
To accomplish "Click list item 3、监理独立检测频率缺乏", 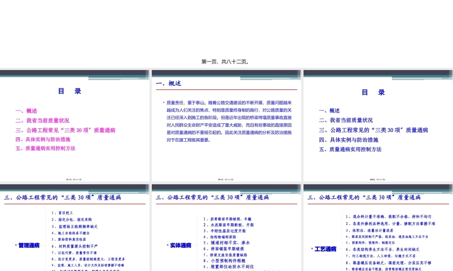I will (75, 227).
